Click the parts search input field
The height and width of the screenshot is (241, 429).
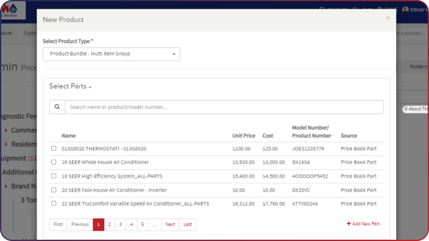tap(224, 107)
